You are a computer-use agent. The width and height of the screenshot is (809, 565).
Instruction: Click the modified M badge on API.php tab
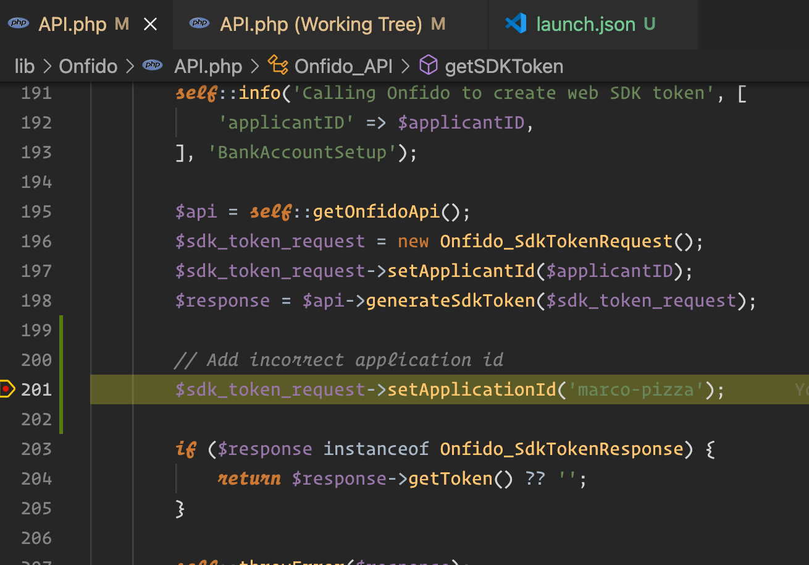[x=122, y=24]
